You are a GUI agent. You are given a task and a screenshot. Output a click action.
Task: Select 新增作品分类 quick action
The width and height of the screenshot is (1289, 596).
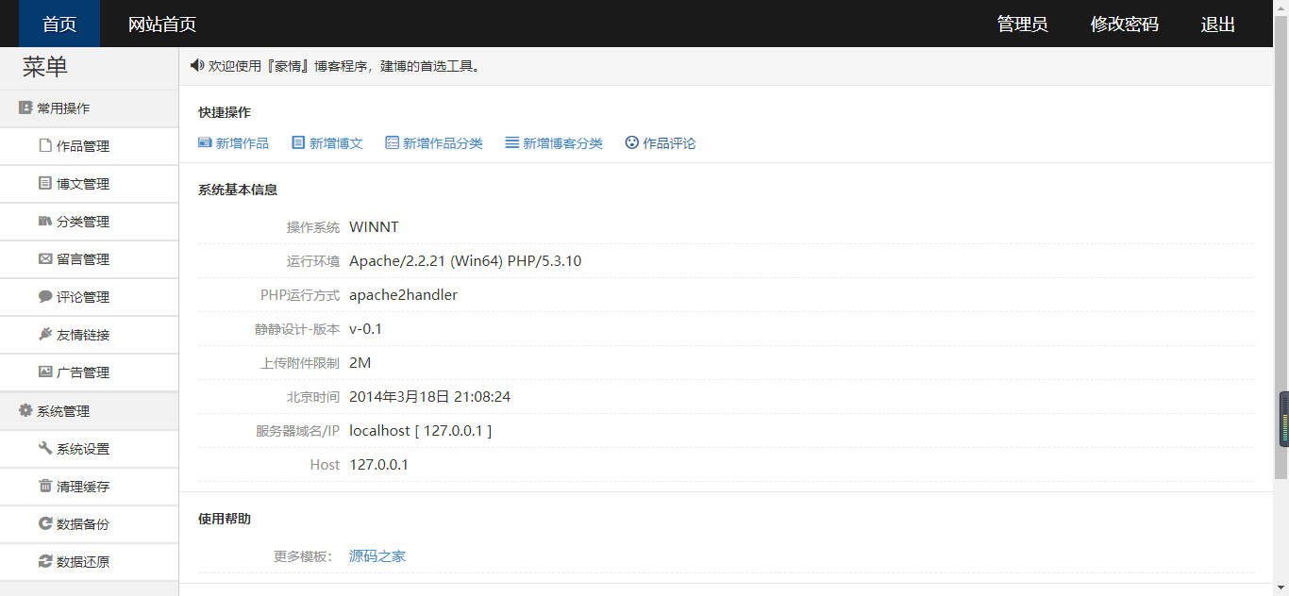434,142
